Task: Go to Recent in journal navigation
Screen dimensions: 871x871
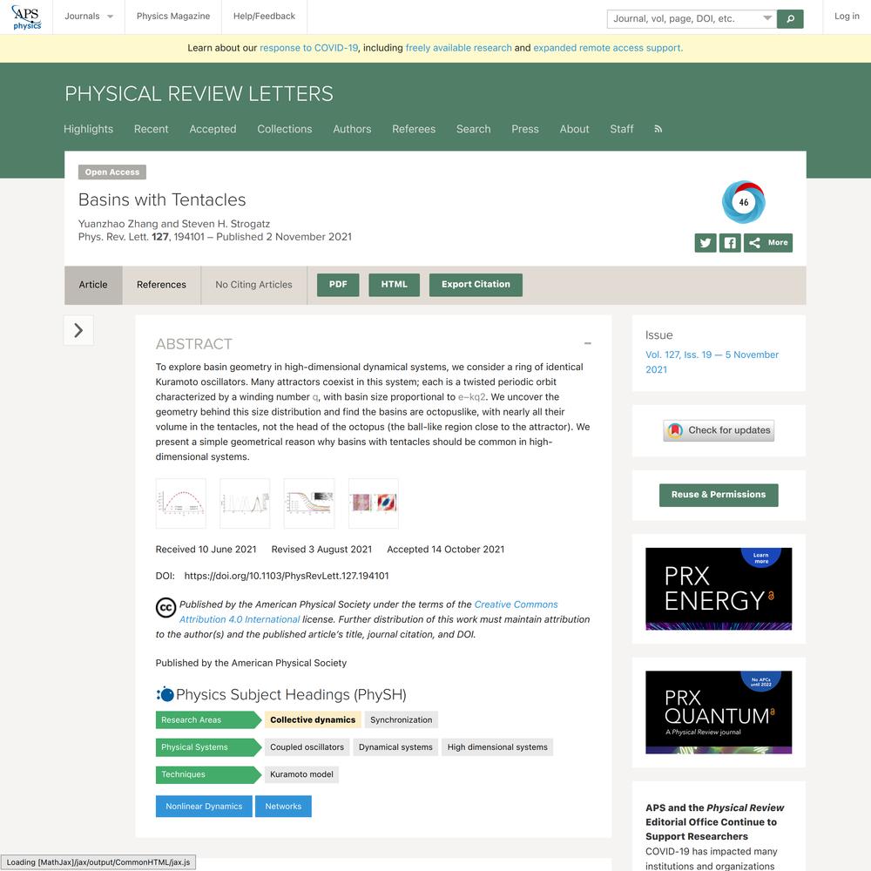Action: click(151, 129)
